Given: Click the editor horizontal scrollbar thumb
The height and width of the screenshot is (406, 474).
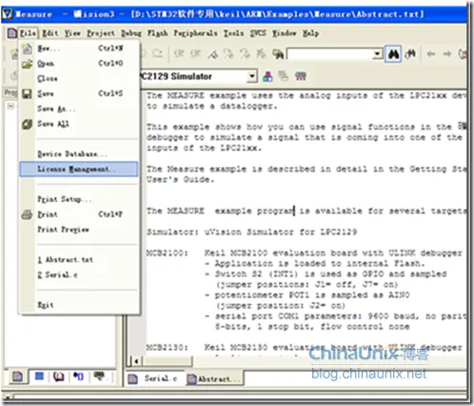Looking at the screenshot, I should tap(167, 361).
